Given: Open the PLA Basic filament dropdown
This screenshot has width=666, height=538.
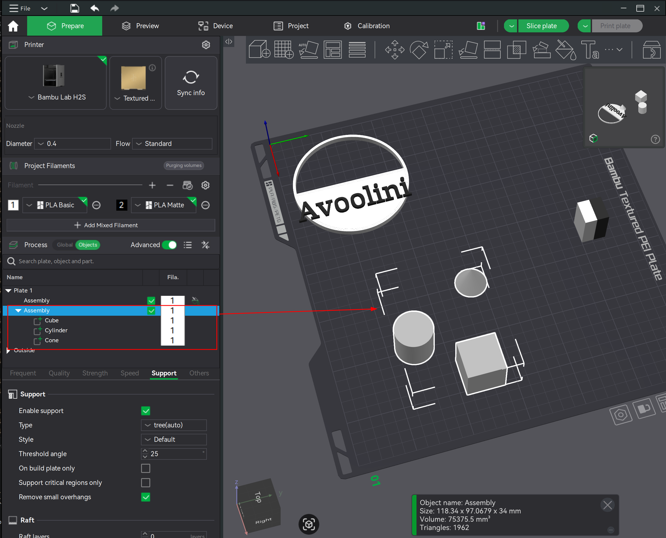Looking at the screenshot, I should click(x=55, y=205).
